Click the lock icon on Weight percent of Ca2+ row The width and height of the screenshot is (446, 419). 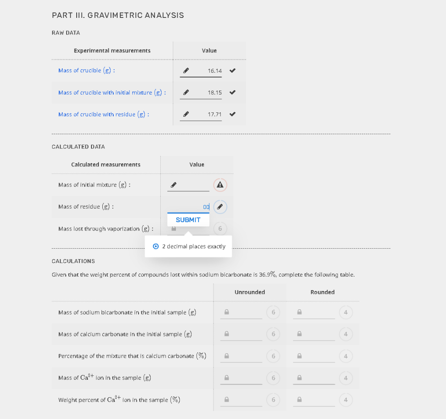pos(227,399)
